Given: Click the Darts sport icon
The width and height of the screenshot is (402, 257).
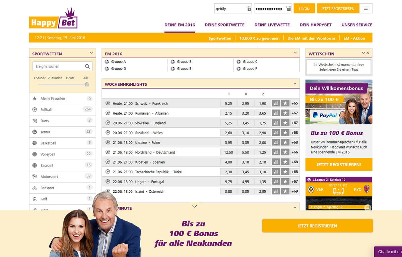Looking at the screenshot, I should [35, 121].
